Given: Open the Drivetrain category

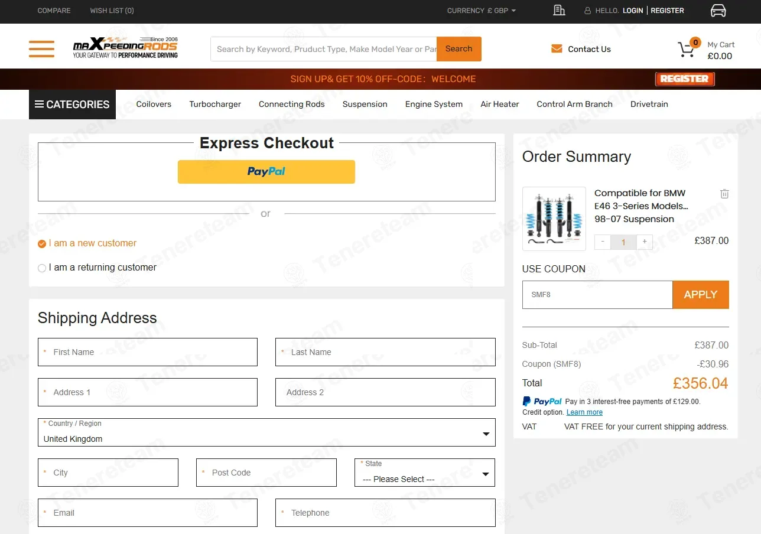Looking at the screenshot, I should (x=649, y=104).
